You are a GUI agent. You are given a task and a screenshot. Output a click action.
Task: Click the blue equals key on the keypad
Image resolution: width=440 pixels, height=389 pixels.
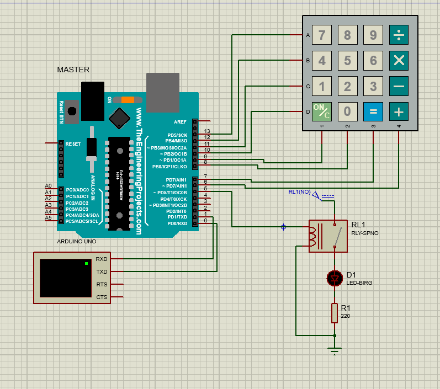point(373,112)
